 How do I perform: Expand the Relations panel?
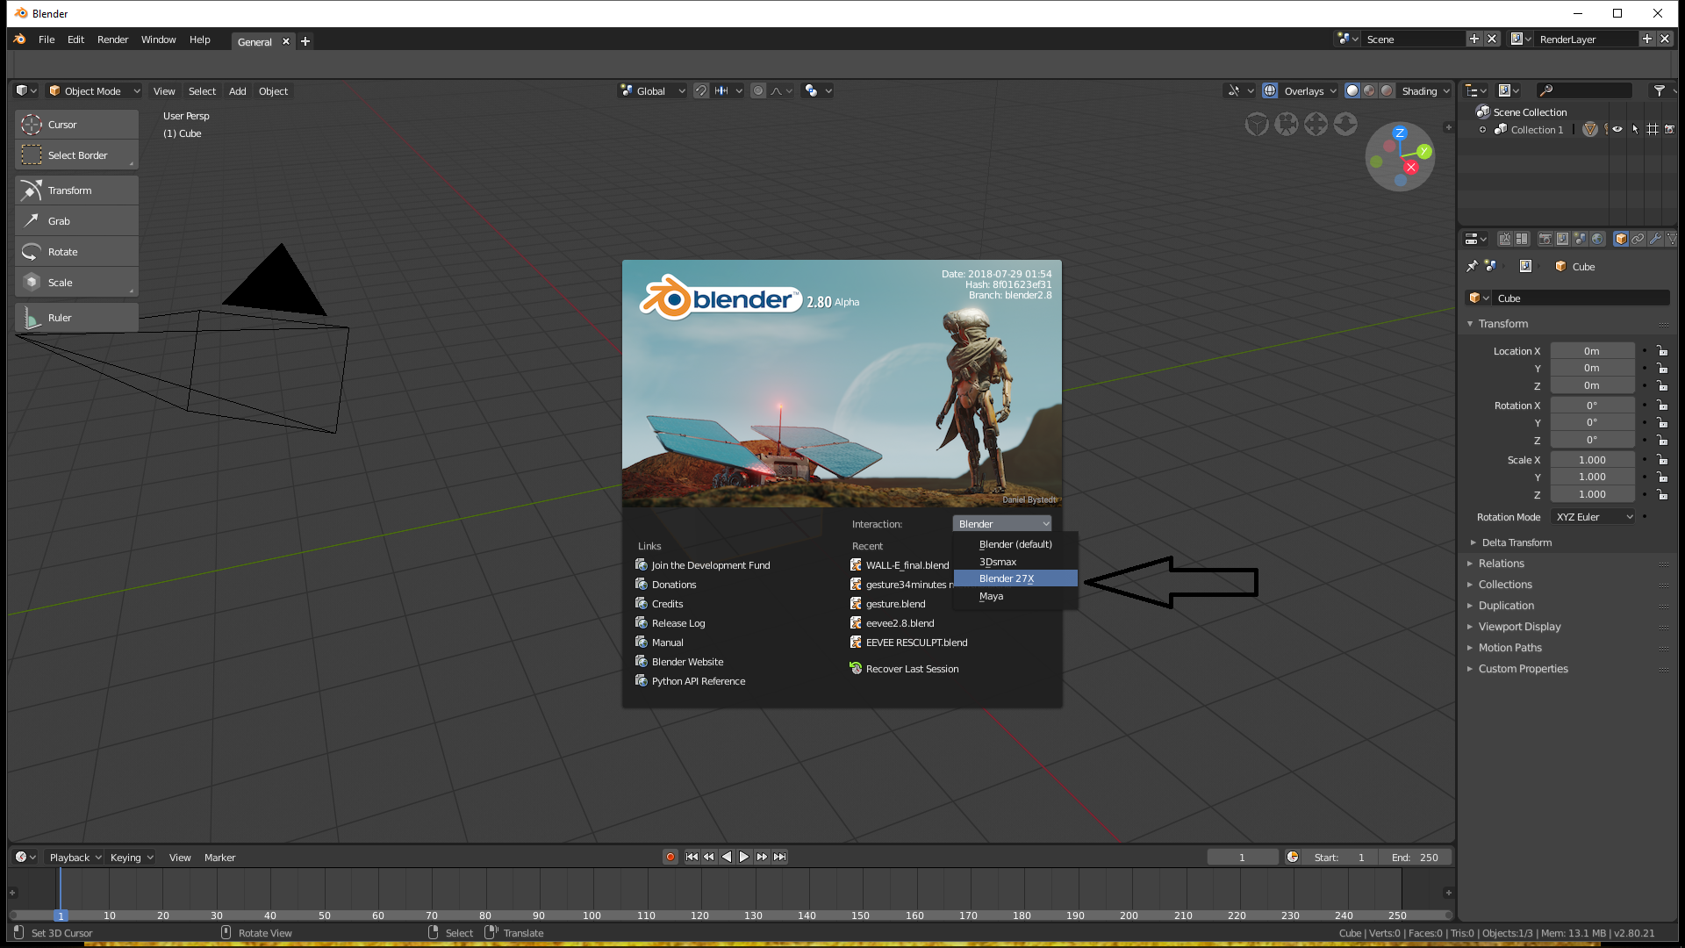[1501, 564]
